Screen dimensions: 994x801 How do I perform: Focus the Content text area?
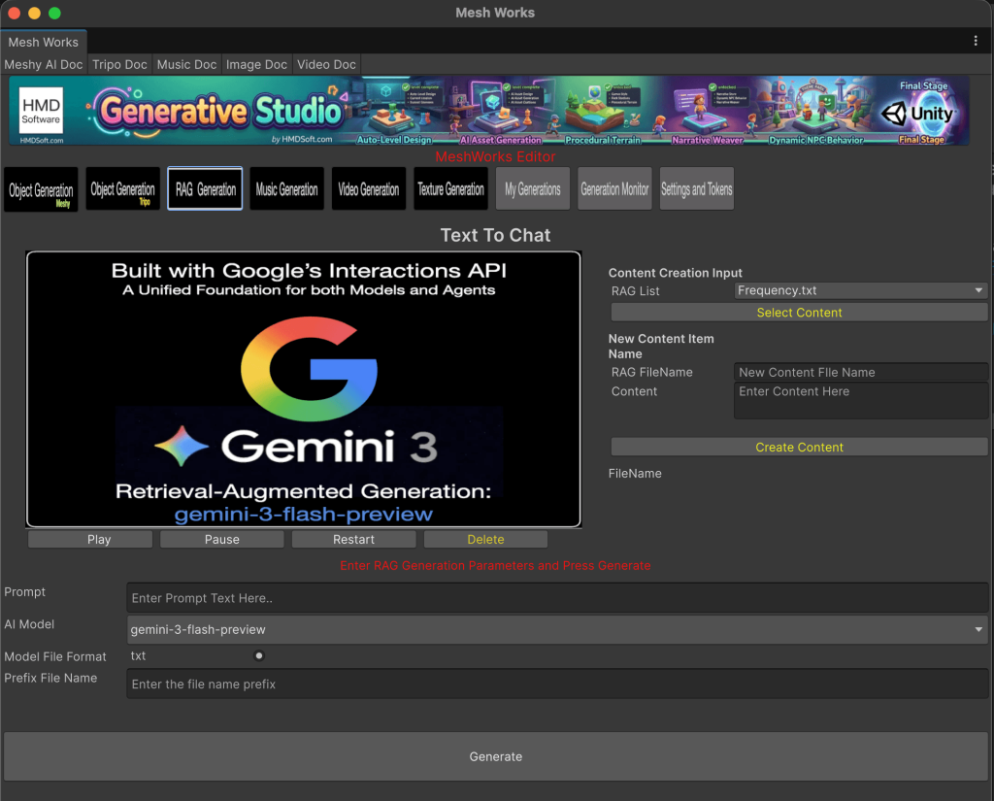pos(861,400)
